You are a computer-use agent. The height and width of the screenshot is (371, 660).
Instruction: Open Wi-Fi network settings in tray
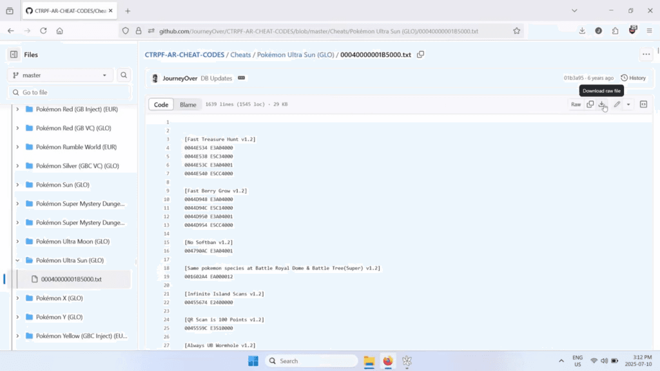[x=594, y=361]
